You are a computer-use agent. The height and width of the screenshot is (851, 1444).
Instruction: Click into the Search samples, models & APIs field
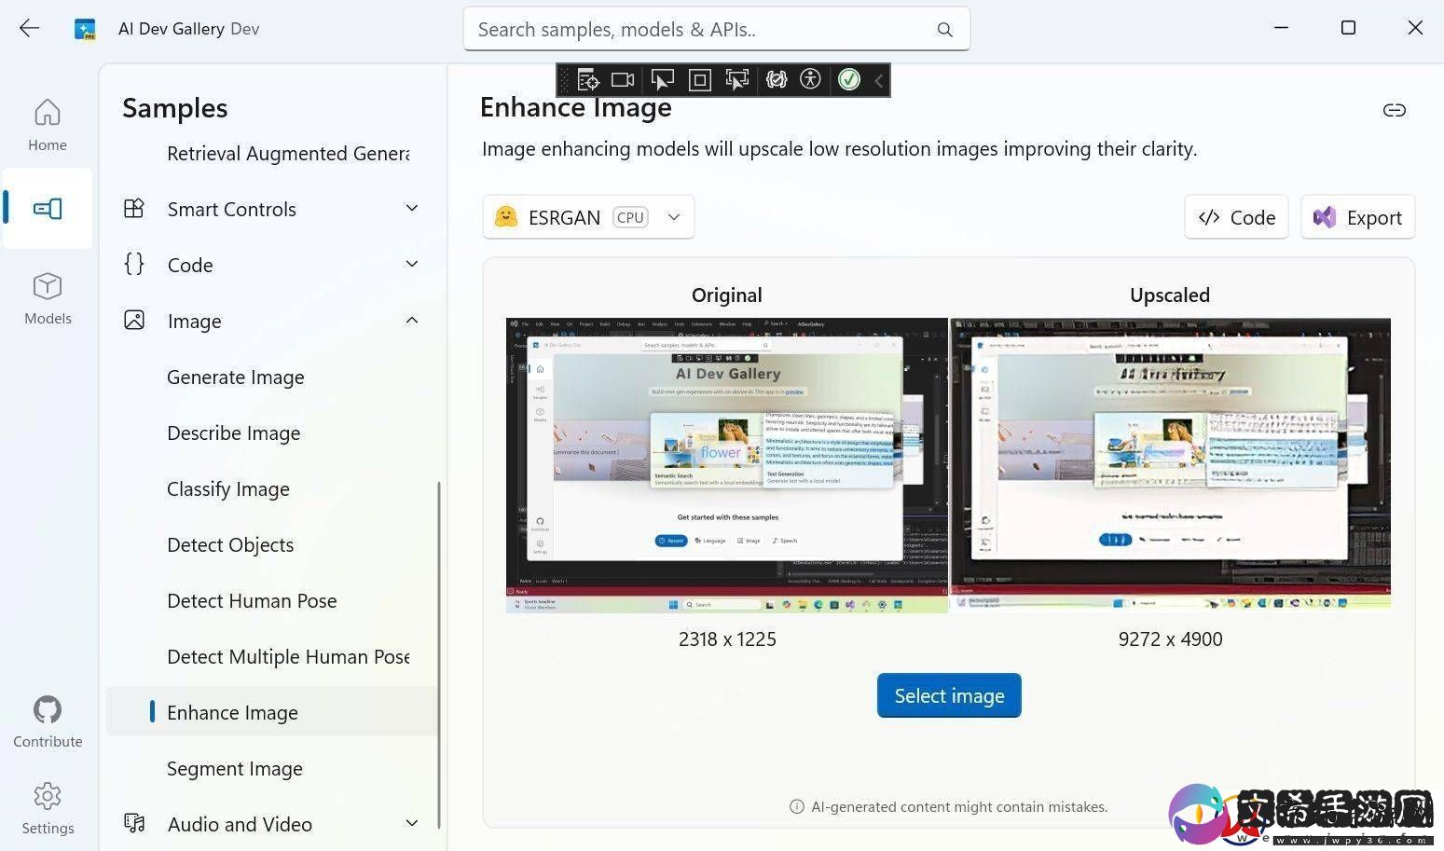(716, 29)
